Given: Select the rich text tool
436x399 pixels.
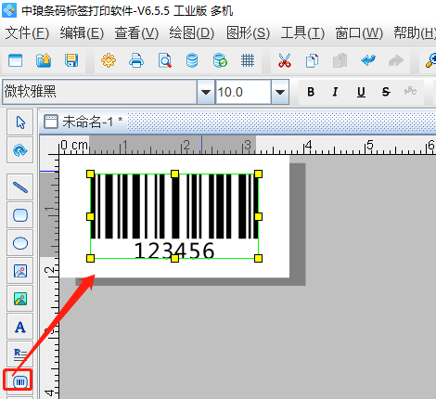Looking at the screenshot, I should click(20, 354).
